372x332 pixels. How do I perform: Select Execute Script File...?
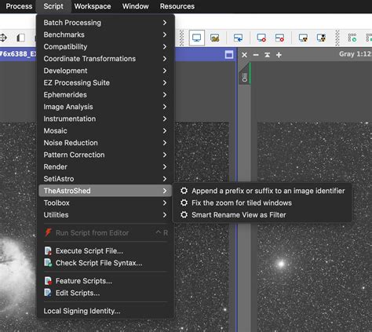105,251
